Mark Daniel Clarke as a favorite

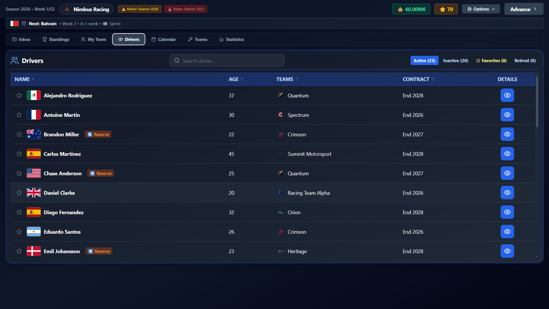coord(19,193)
